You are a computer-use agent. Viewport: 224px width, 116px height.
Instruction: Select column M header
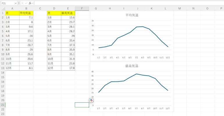(179, 8)
